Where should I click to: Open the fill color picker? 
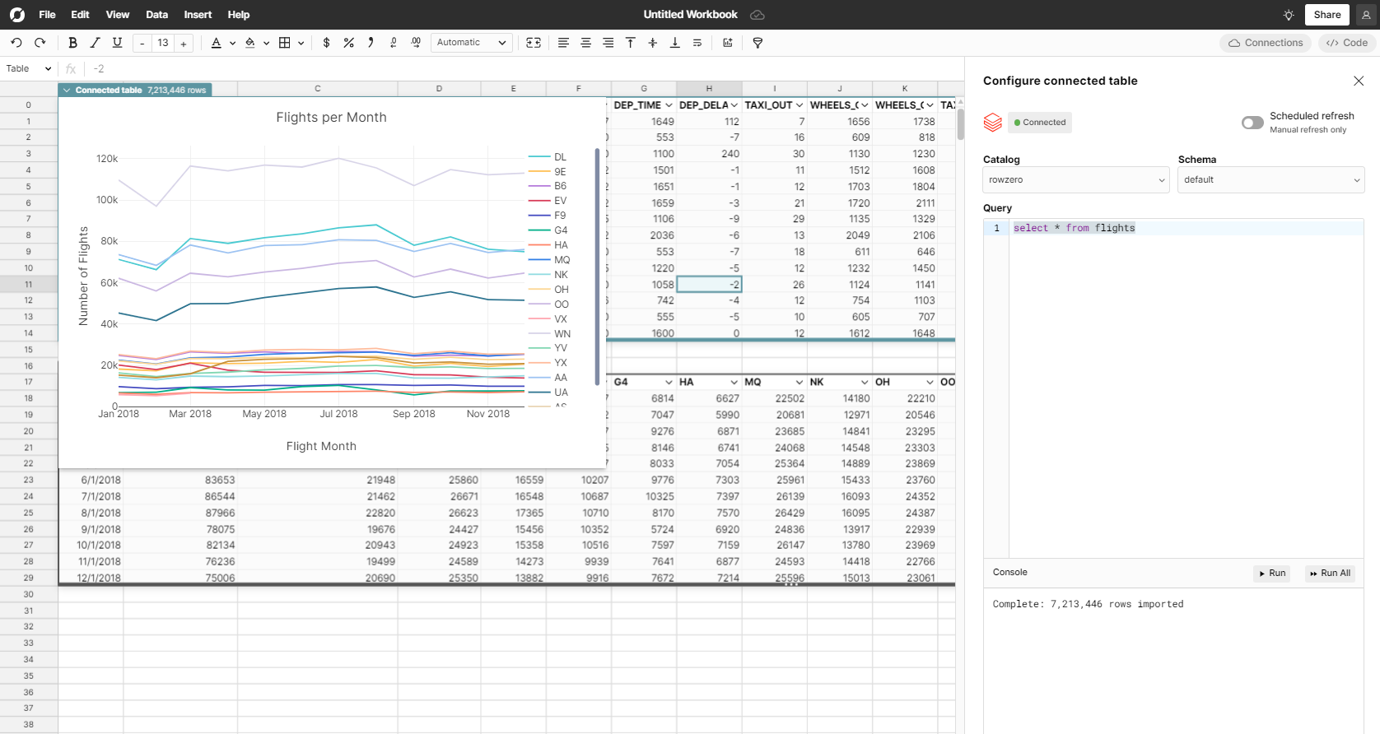pos(250,43)
